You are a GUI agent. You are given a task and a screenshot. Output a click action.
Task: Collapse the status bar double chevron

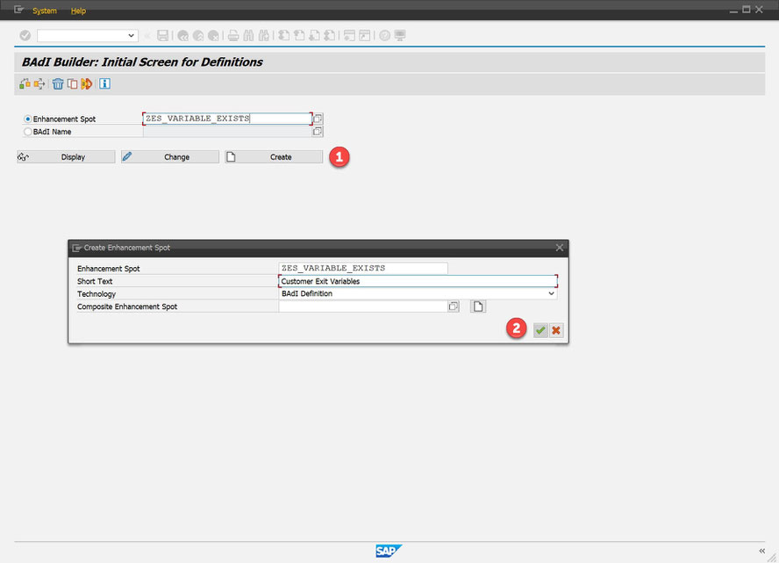coord(761,551)
